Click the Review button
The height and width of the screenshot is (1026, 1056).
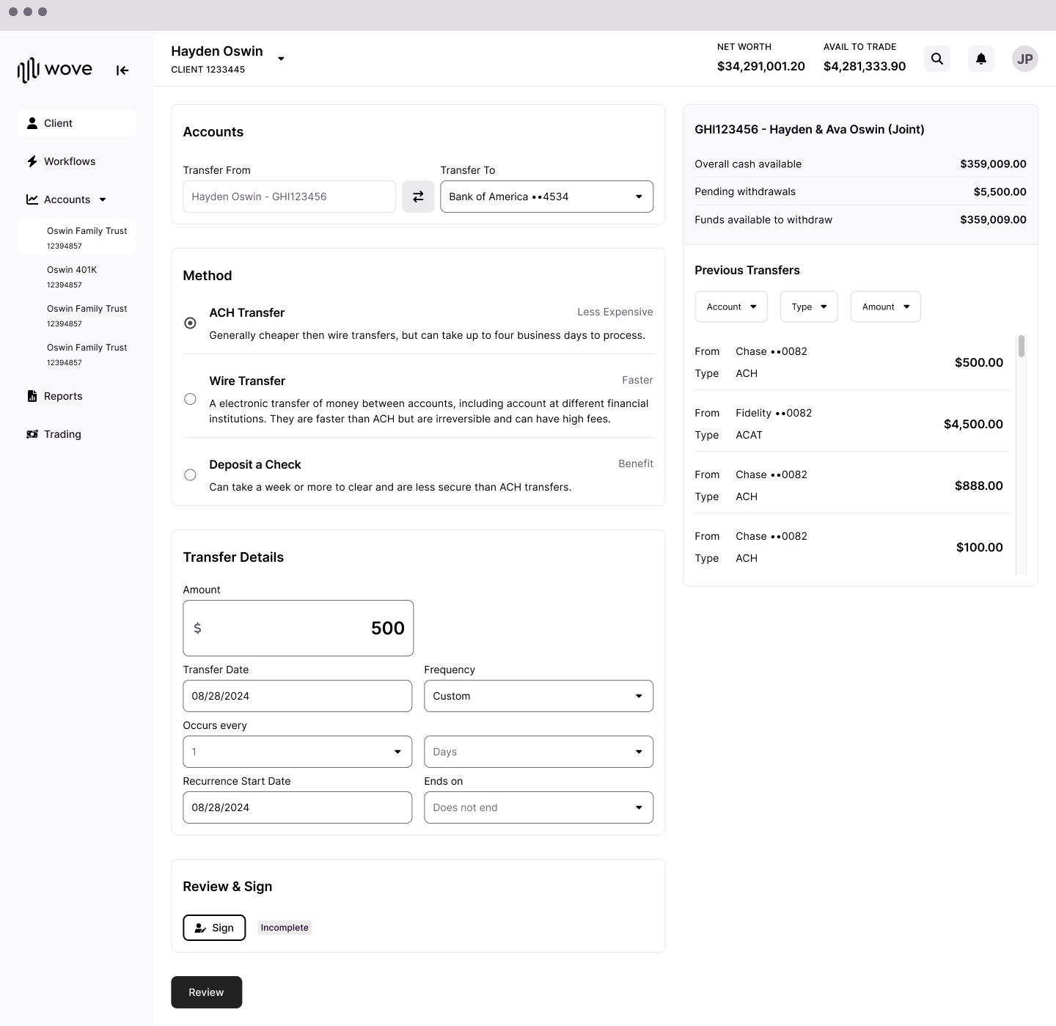pyautogui.click(x=206, y=992)
